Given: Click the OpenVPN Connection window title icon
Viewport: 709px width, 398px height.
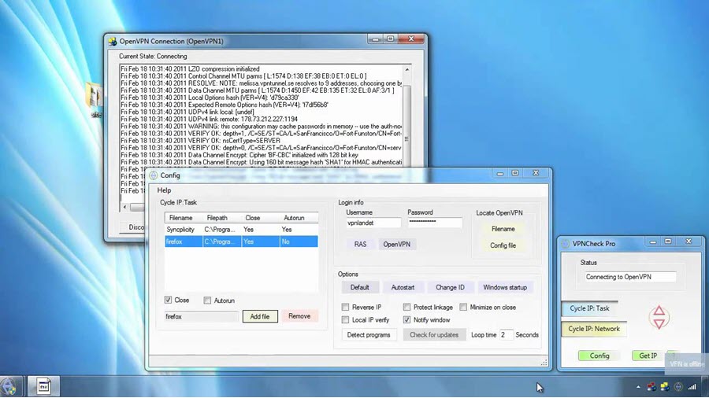Looking at the screenshot, I should tap(113, 41).
